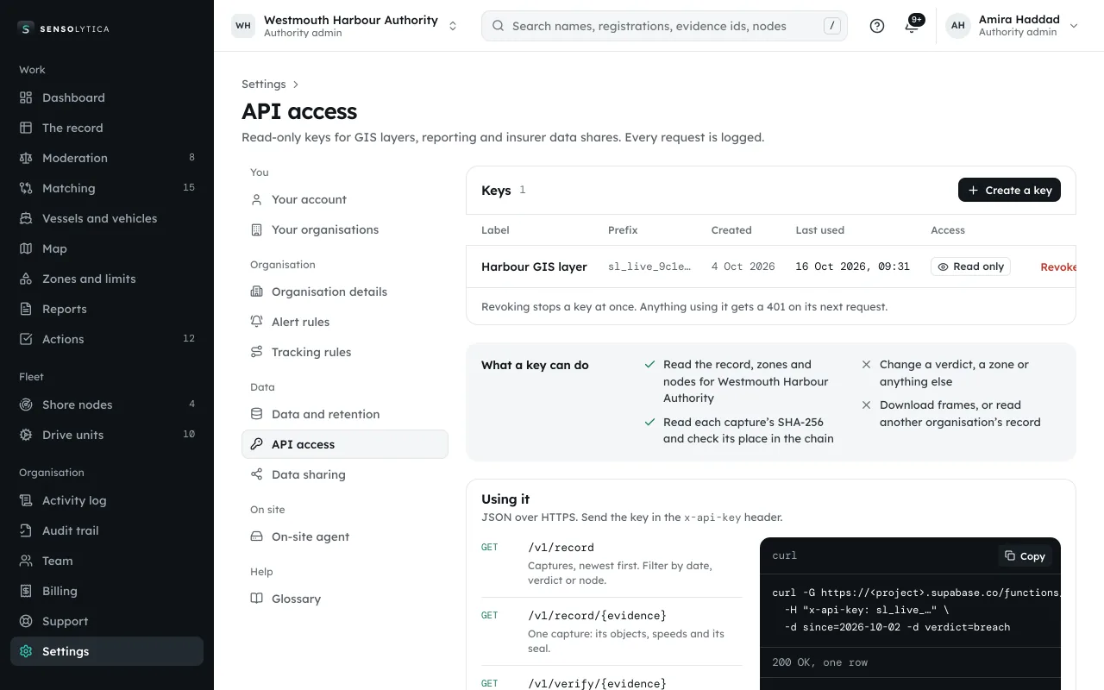Click the Data sharing icon

click(256, 474)
